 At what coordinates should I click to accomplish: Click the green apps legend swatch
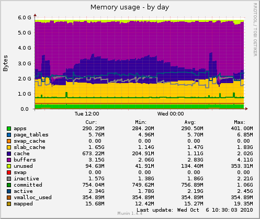coord(9,129)
